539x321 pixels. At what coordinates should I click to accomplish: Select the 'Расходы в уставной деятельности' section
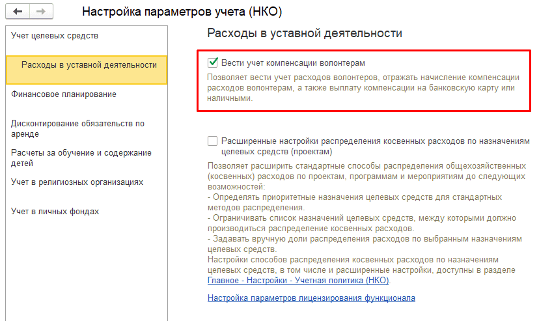click(89, 65)
